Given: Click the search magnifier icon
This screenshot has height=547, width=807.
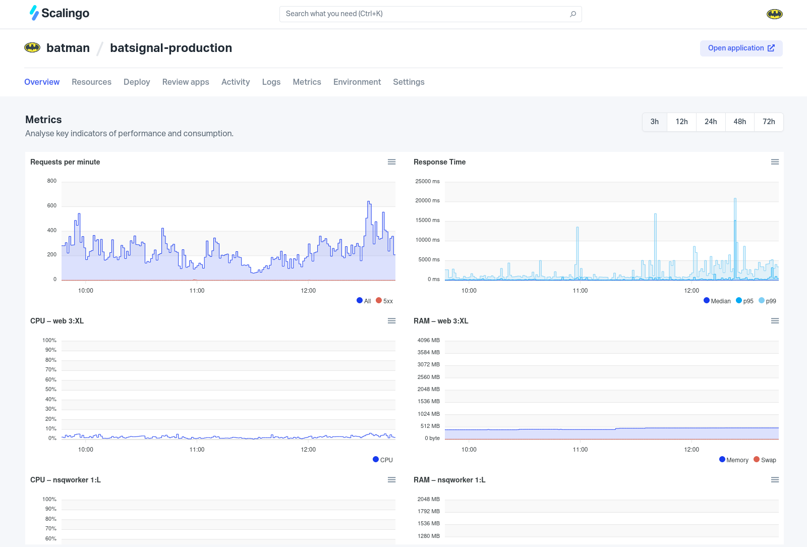Looking at the screenshot, I should [573, 14].
